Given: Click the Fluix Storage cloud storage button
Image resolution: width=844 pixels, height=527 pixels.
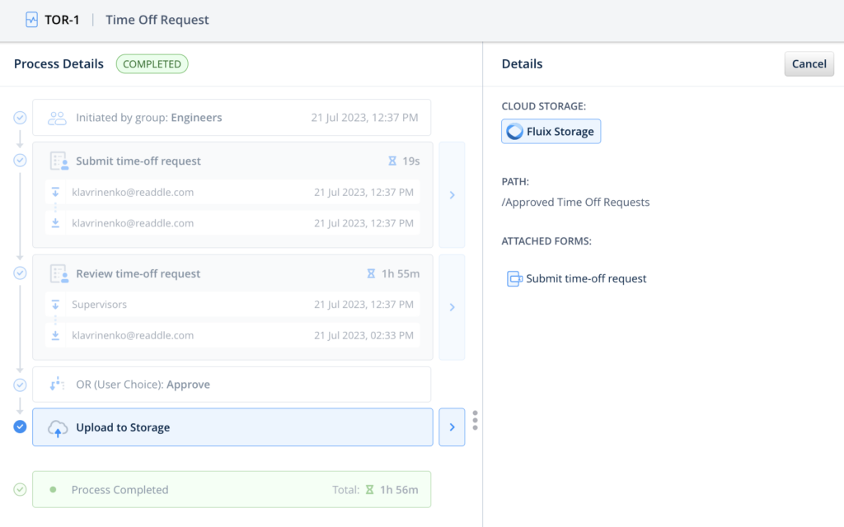Looking at the screenshot, I should [551, 132].
